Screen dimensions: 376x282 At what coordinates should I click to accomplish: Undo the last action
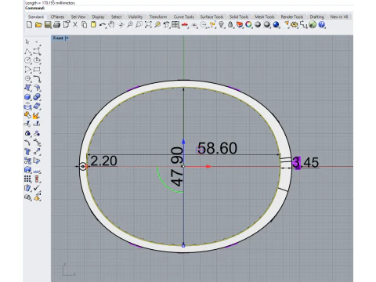pyautogui.click(x=103, y=25)
